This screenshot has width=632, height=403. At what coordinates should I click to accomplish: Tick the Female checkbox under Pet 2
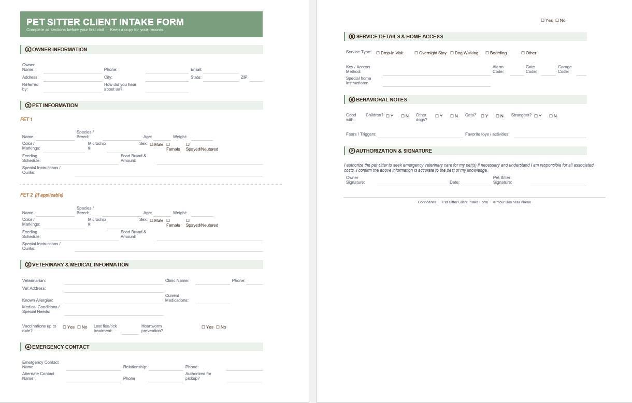168,220
